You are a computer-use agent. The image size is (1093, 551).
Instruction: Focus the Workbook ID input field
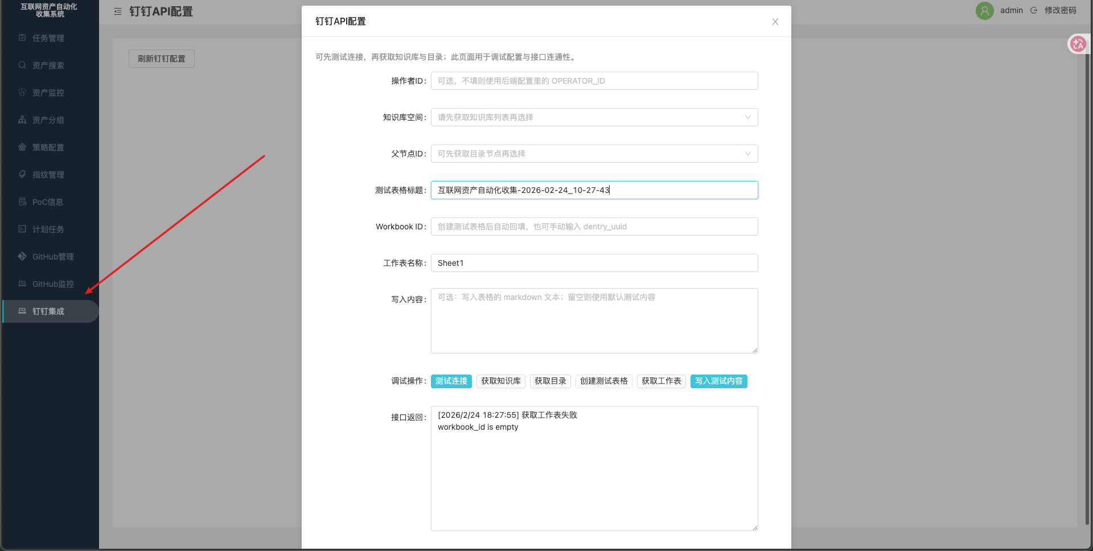pos(594,227)
